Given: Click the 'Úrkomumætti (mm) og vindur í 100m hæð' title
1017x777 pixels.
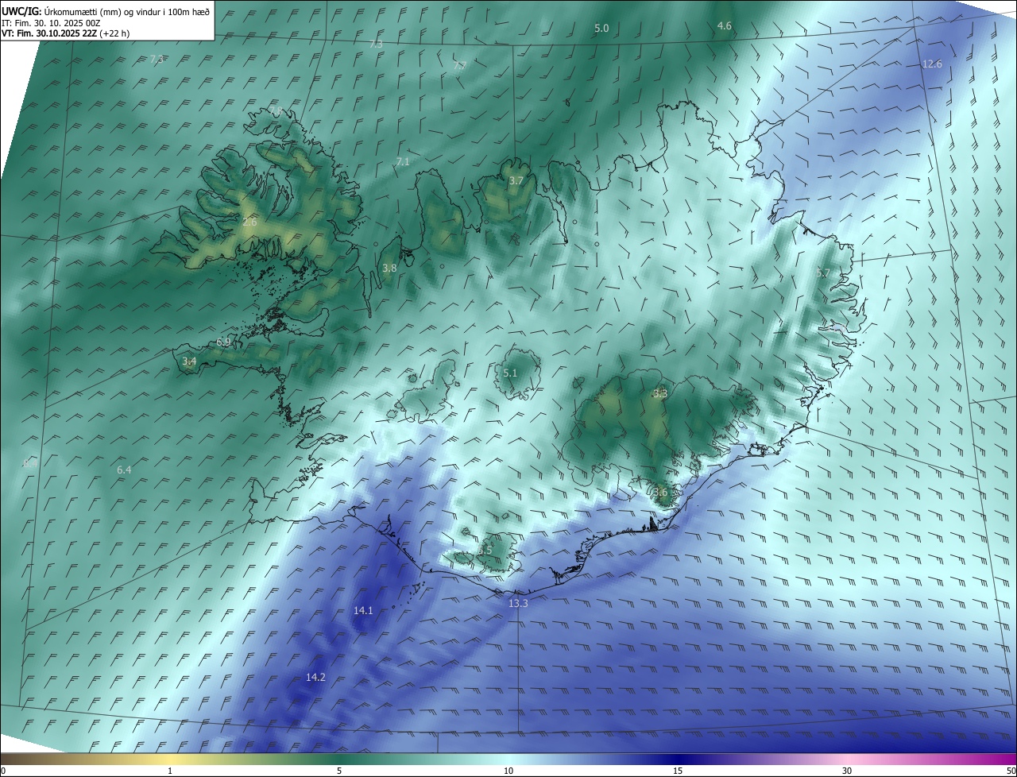Looking at the screenshot, I should 126,10.
